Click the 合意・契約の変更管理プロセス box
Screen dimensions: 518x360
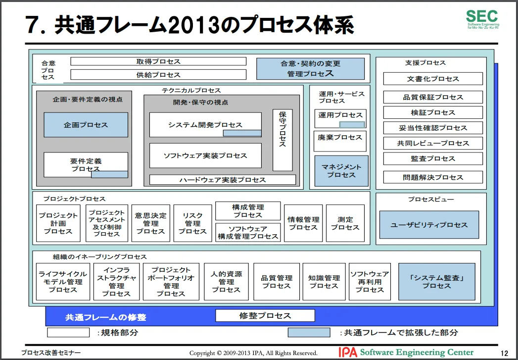310,69
